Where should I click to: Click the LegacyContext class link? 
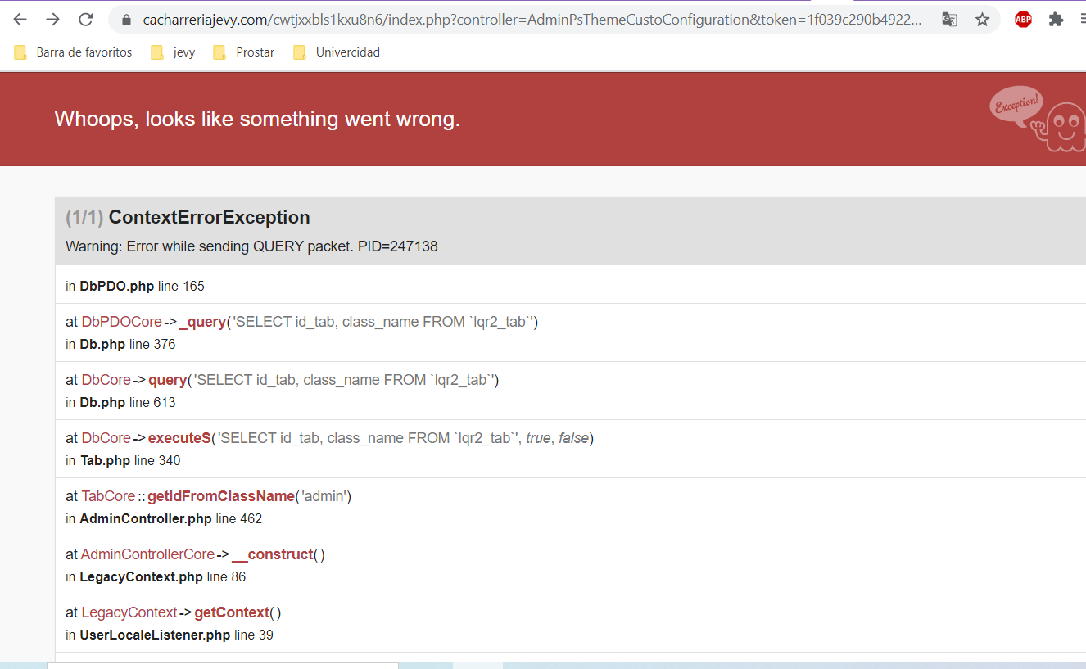pos(129,612)
